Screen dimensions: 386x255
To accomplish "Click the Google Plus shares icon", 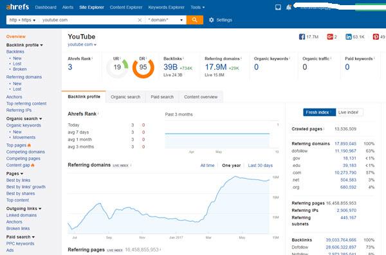I will [330, 37].
